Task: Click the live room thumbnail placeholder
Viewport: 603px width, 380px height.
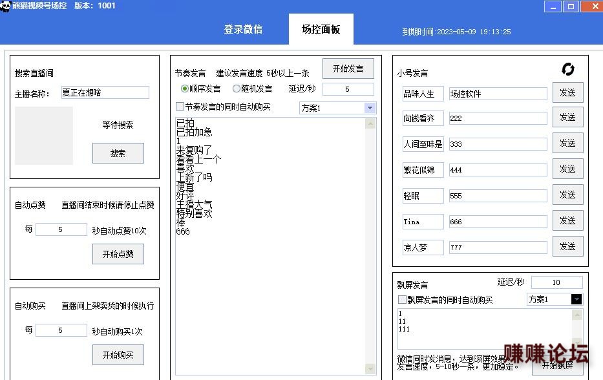Action: click(44, 135)
